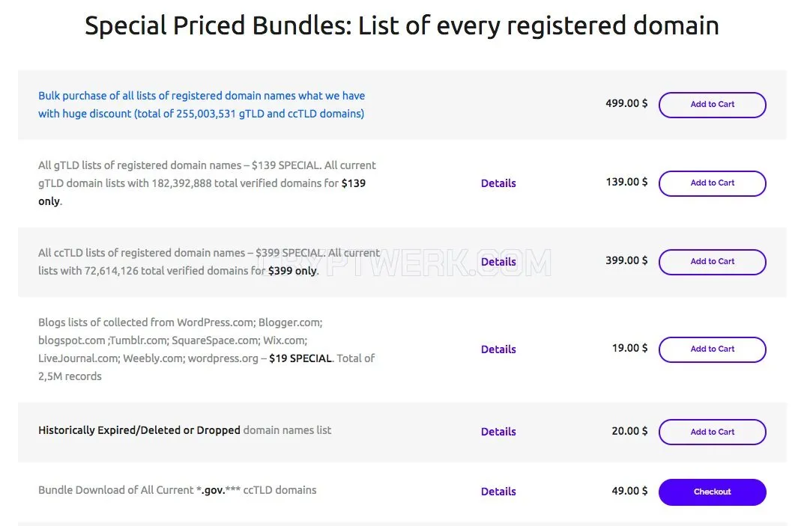Add the 139.00 $ gTLD bundle to cart
Image resolution: width=810 pixels, height=526 pixels.
712,183
